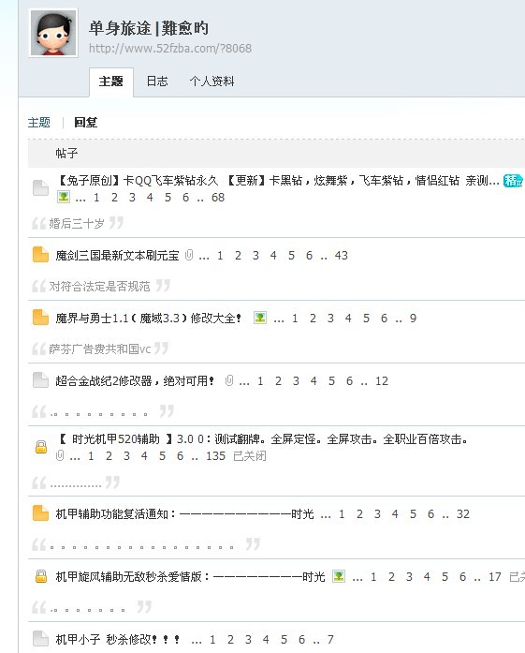Click folder icon beside 魔界与勇士1.1 thread

(41, 318)
